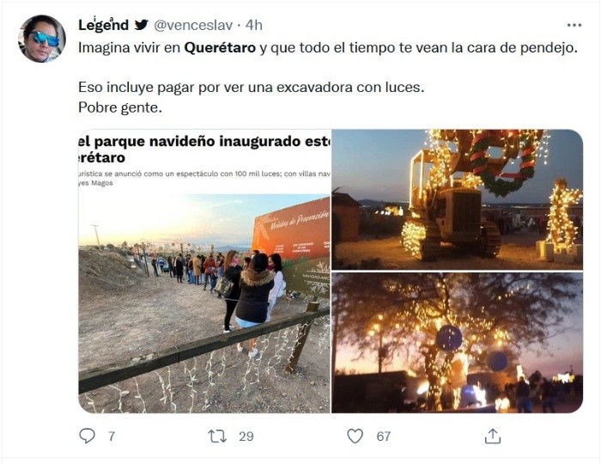Open the tweet via the 4h timestamp

pos(254,25)
